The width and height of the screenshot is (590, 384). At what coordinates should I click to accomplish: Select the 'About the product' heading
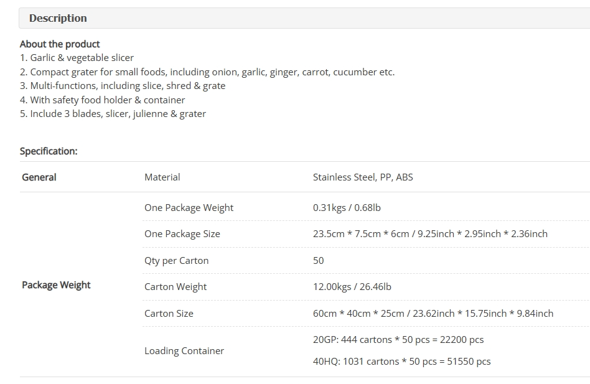coord(60,44)
